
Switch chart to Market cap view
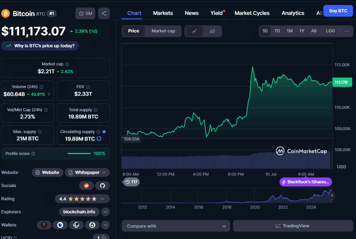click(x=163, y=31)
